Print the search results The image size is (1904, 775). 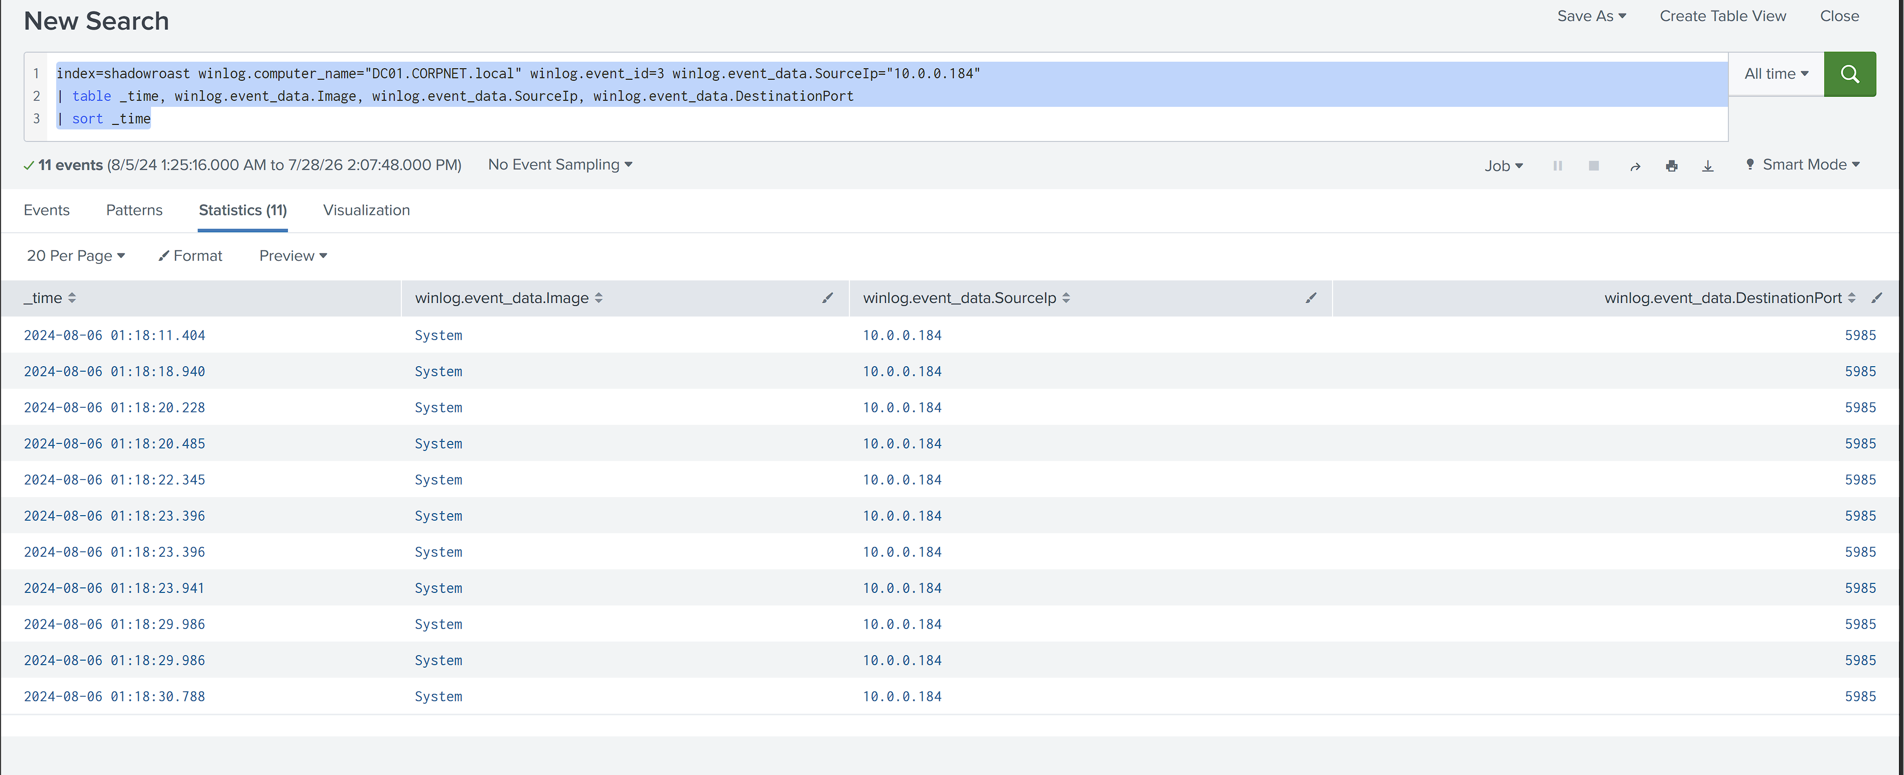coord(1672,166)
